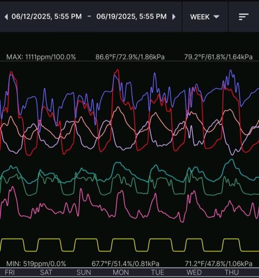
Task: Click the MON axis label
Action: point(121,272)
